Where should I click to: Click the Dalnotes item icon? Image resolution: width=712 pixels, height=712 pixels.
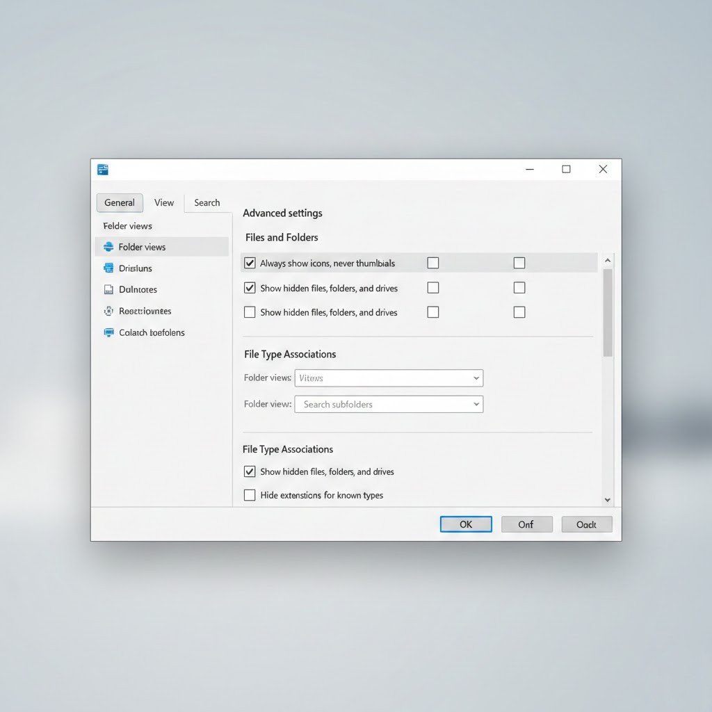(108, 290)
